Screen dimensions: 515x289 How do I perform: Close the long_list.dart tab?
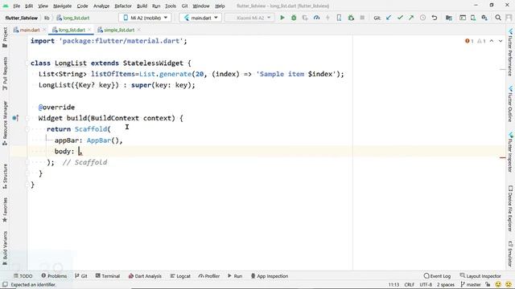tap(89, 30)
